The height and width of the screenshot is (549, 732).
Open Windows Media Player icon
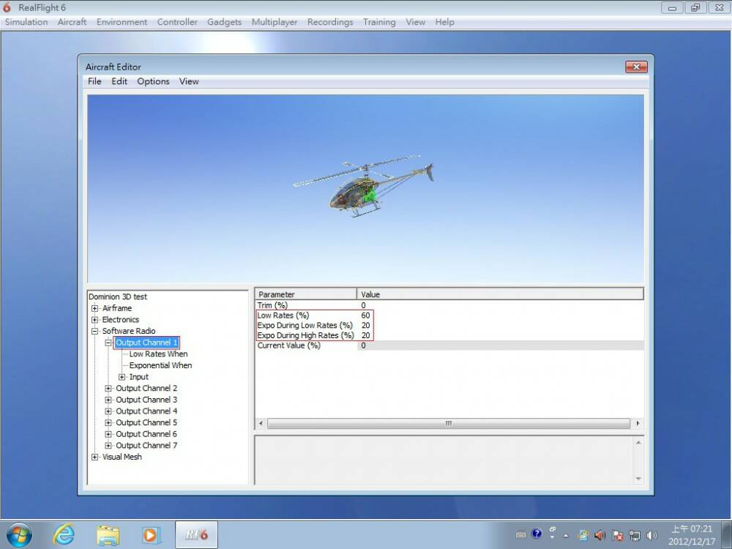point(152,535)
